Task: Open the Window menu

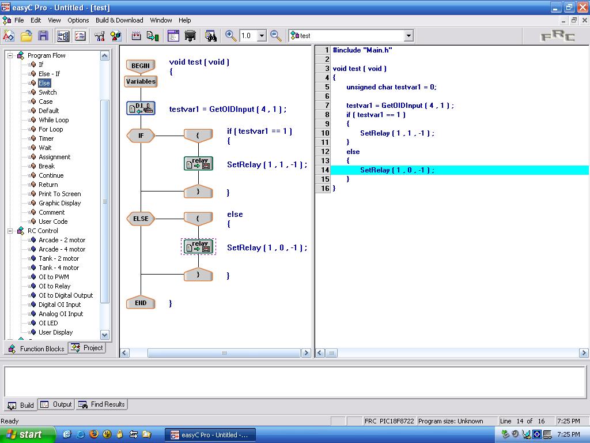Action: tap(161, 20)
